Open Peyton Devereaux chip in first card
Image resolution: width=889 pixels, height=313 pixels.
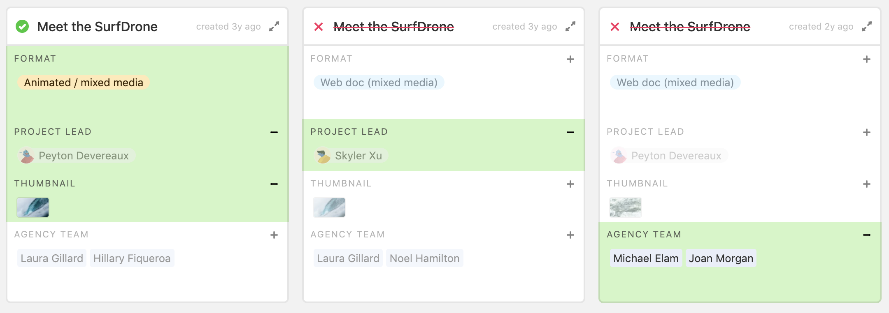77,156
